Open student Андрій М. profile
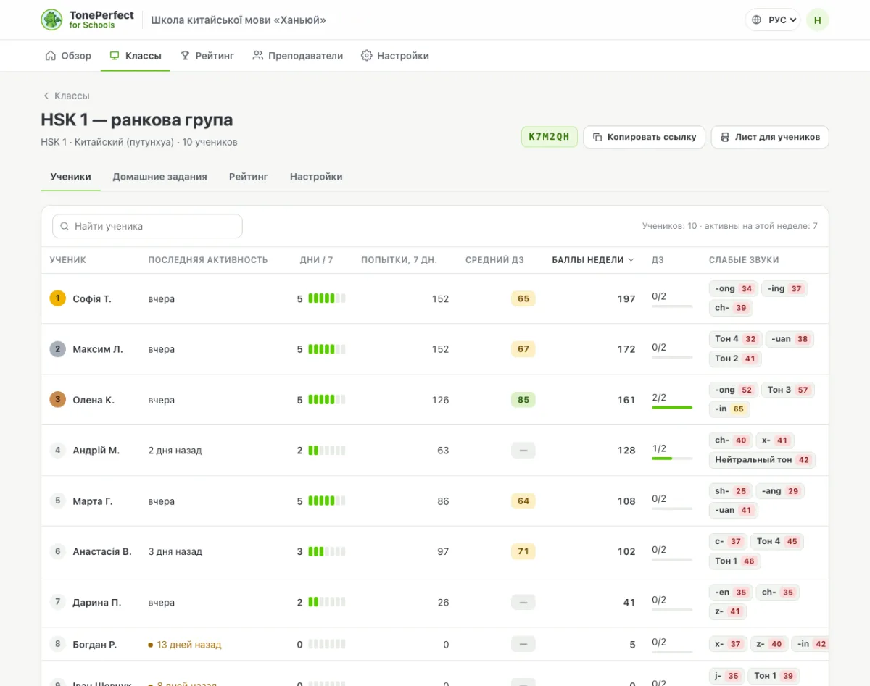 [96, 451]
